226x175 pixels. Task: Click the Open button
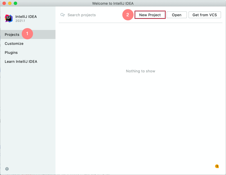177,15
